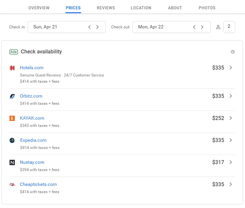Viewport: 245px width, 208px height.
Task: Open the Orbitz.com link
Action: pos(31,96)
